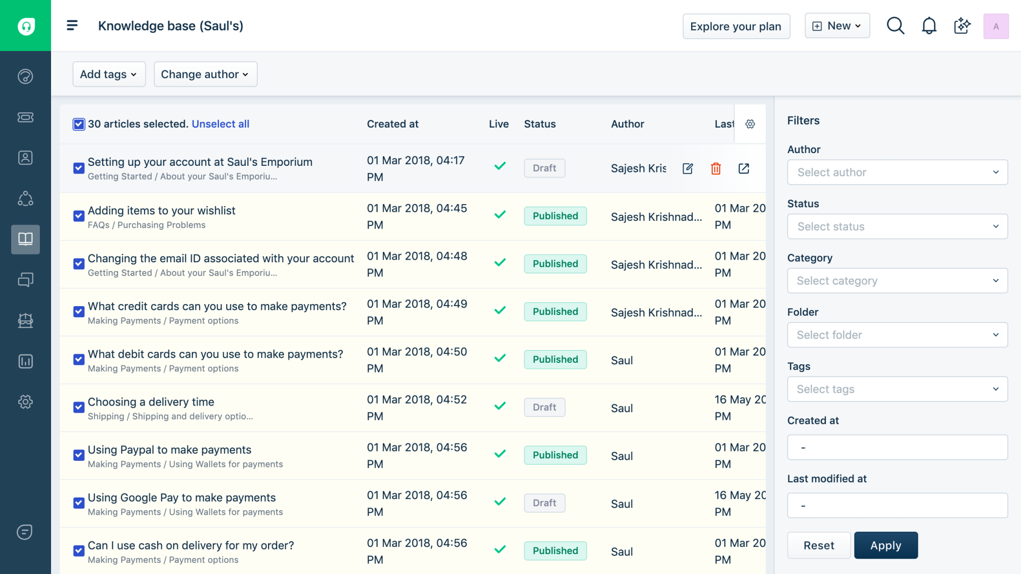Open the Tickets section in the sidebar

[25, 117]
